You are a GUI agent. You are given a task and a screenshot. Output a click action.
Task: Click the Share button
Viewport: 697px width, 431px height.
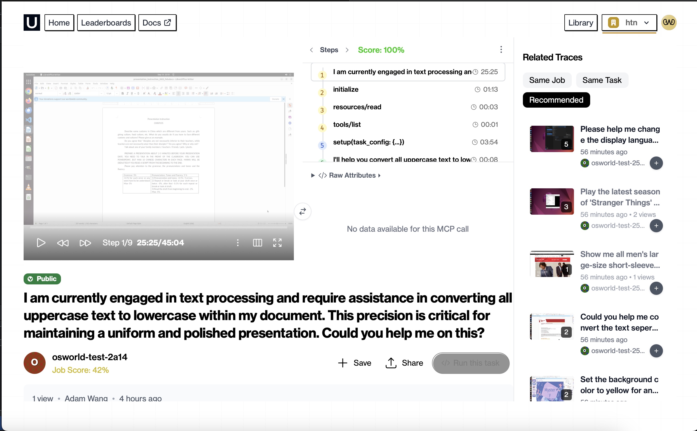[x=404, y=363]
